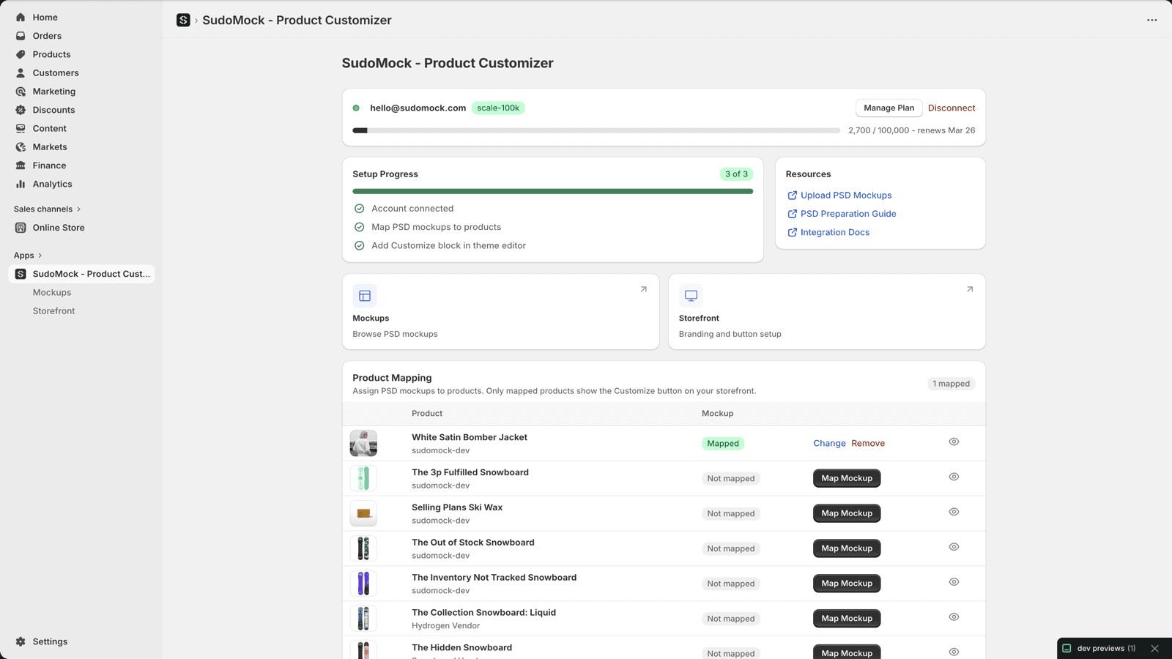Click the plan usage progress bar
Image resolution: width=1172 pixels, height=659 pixels.
pos(596,130)
